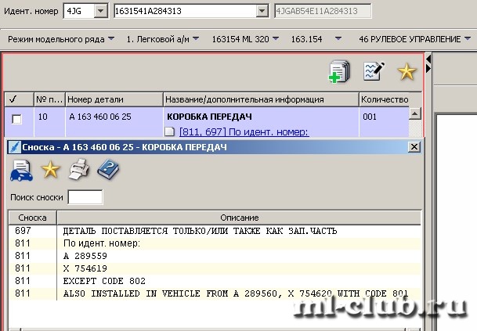Click the № п... column header
Screen dimensions: 477x331
point(49,99)
